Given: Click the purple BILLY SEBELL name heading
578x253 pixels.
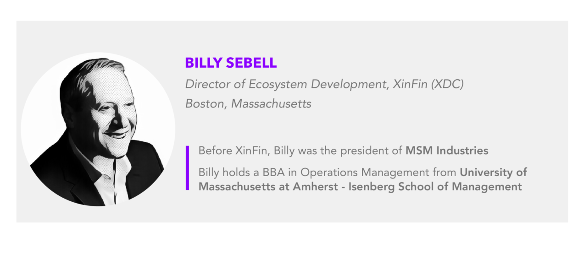Looking at the screenshot, I should [x=231, y=63].
